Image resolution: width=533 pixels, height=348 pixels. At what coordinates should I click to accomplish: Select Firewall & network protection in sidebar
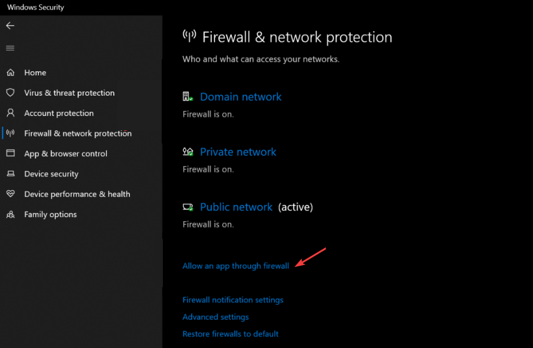pyautogui.click(x=78, y=133)
